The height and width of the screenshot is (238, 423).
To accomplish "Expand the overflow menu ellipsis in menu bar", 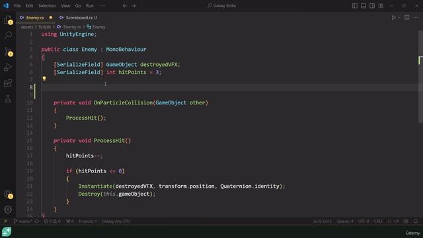I will point(102,6).
